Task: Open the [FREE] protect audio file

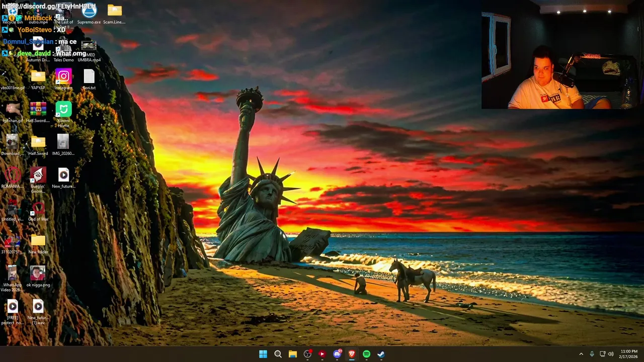Action: (x=13, y=312)
